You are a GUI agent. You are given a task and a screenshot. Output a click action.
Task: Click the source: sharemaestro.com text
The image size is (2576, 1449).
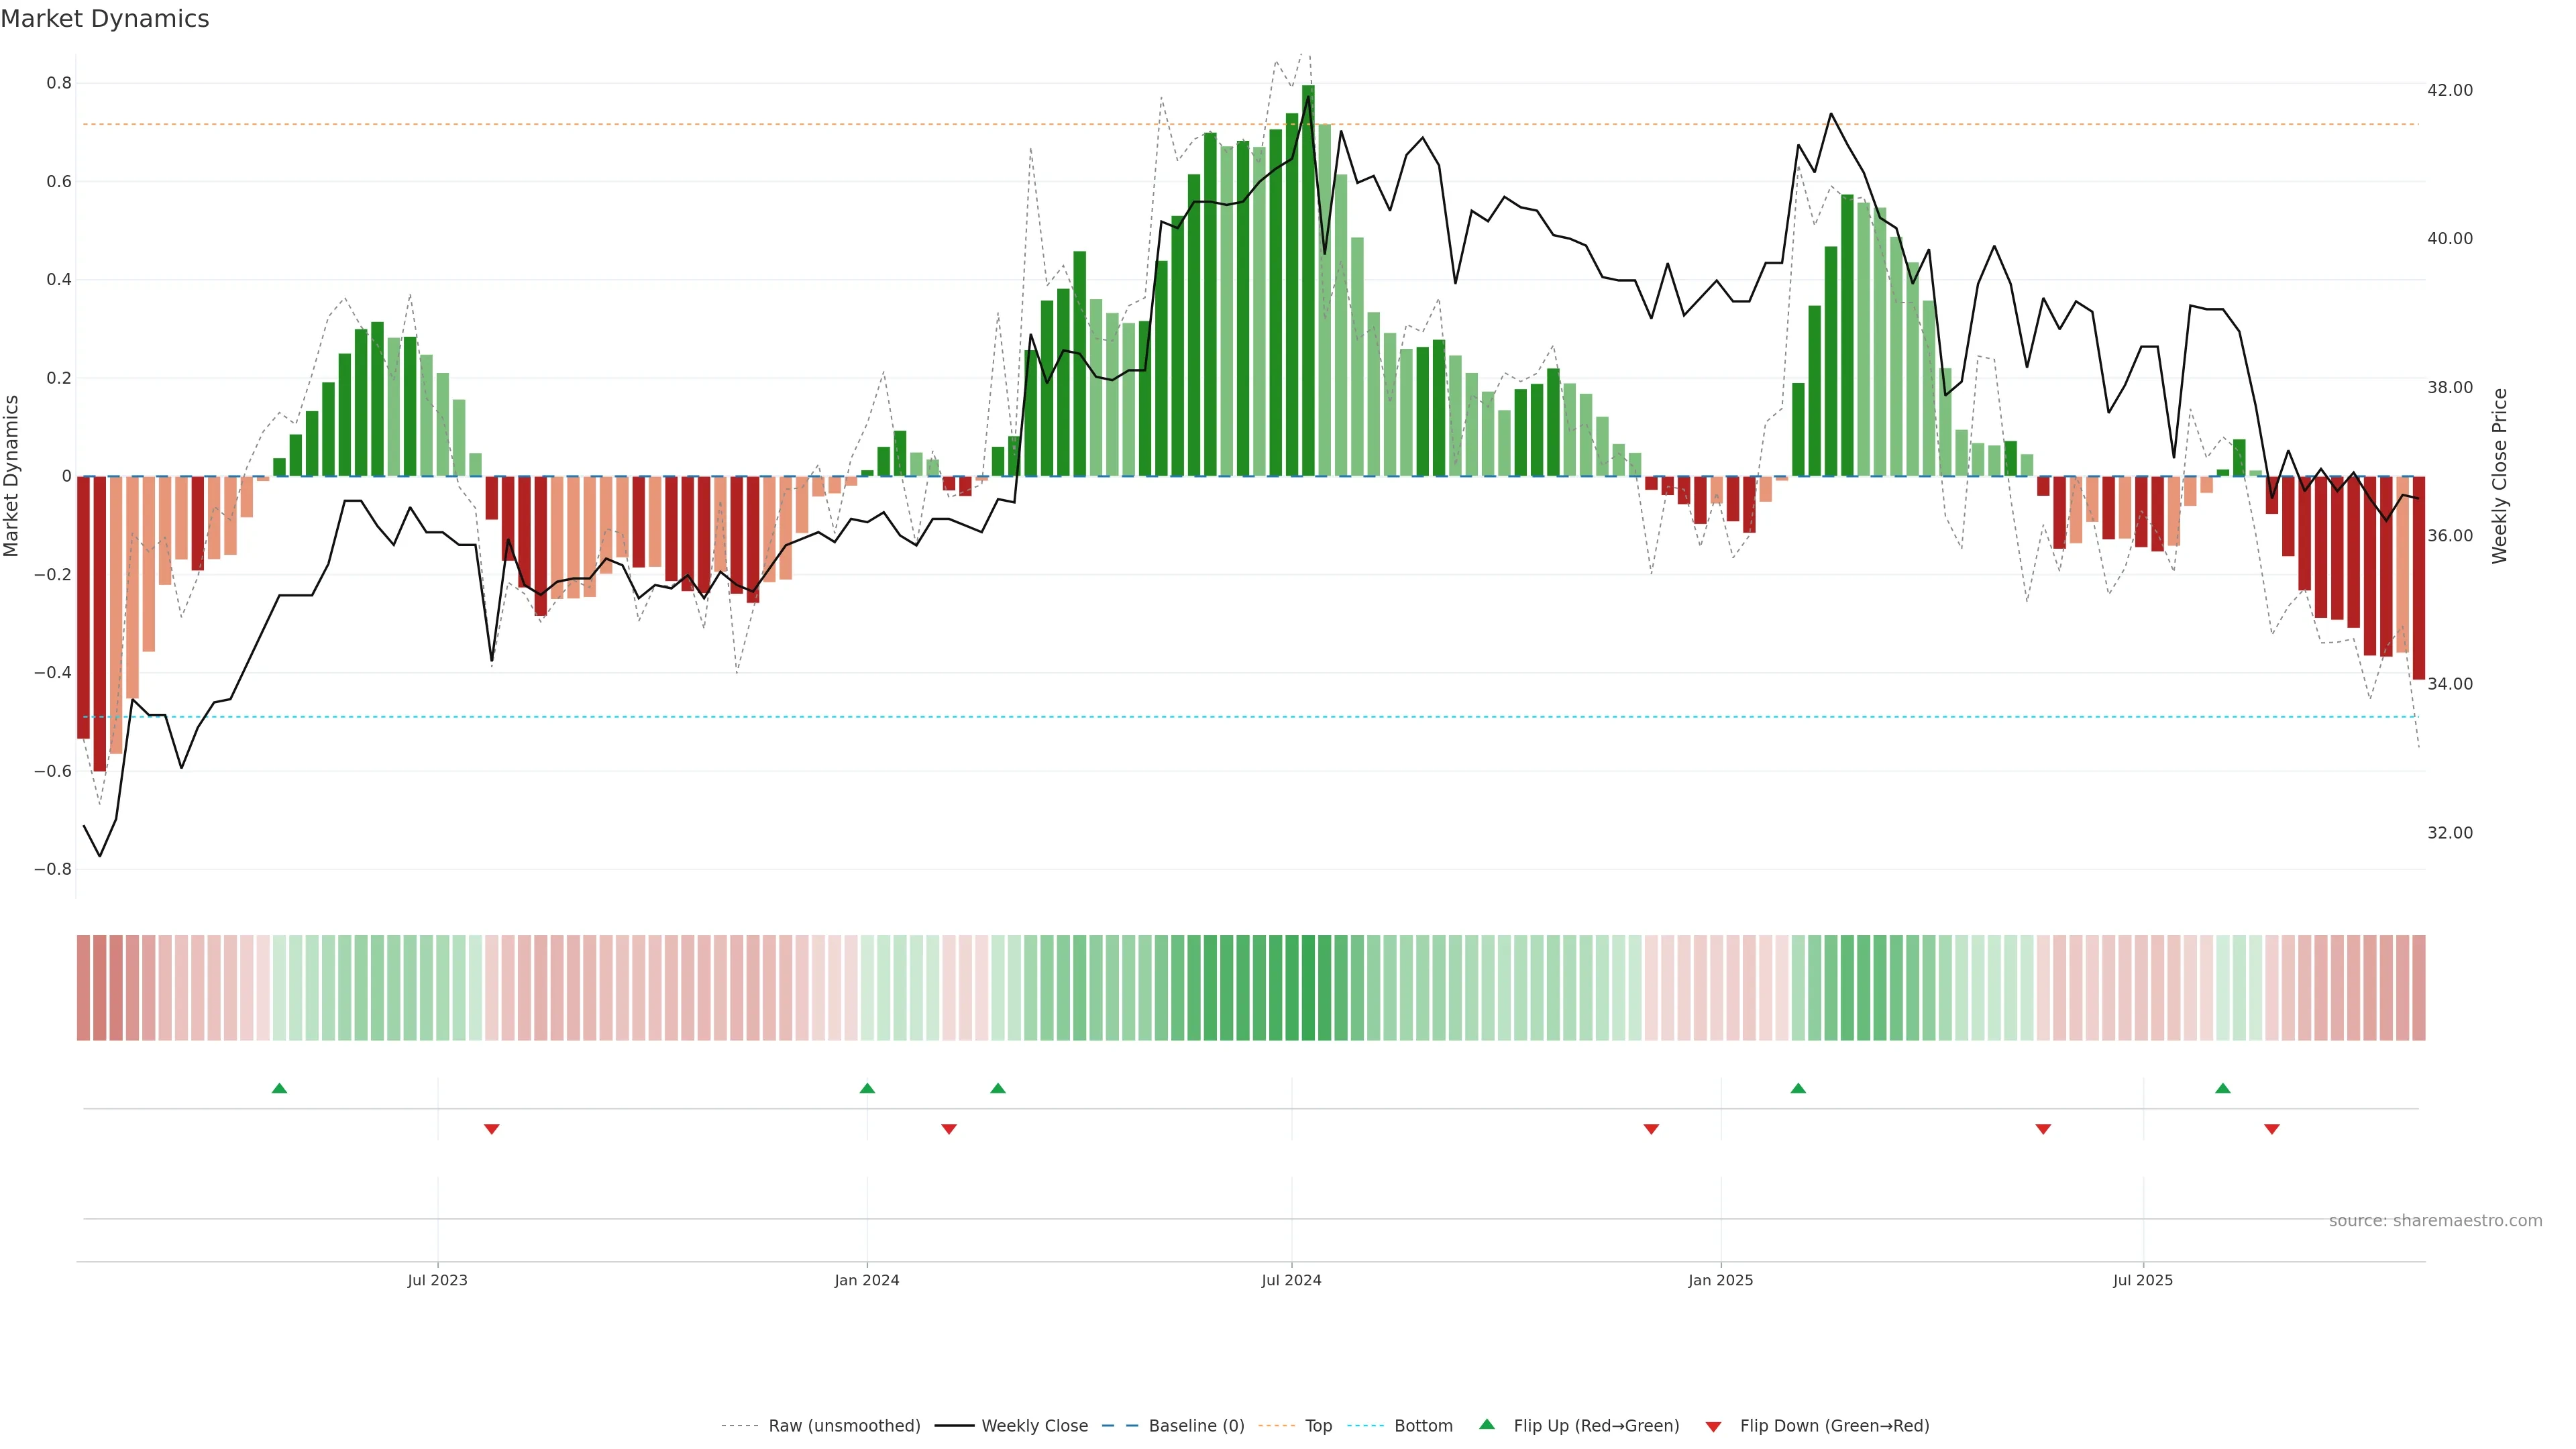click(2435, 1221)
